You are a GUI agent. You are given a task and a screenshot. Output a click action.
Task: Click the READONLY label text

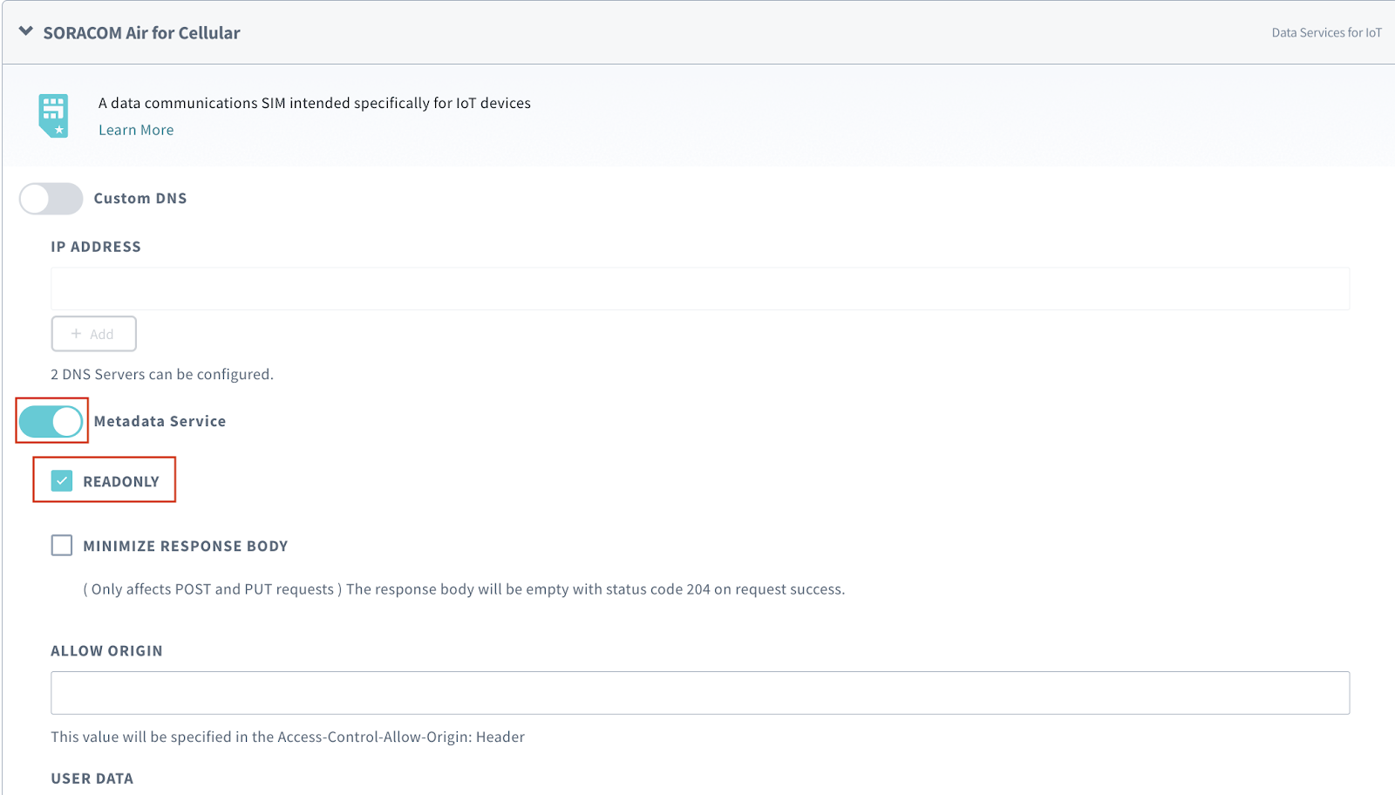pyautogui.click(x=121, y=482)
